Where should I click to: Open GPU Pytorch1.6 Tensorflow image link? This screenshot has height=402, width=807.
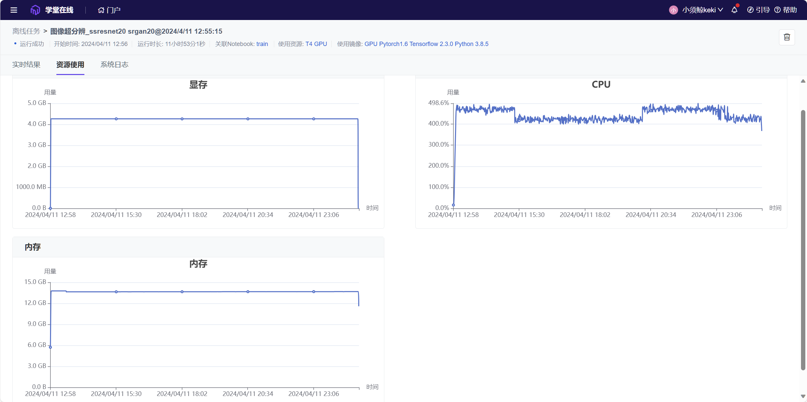tap(426, 44)
